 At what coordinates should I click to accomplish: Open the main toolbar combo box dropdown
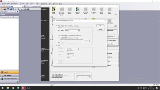pos(23,6)
